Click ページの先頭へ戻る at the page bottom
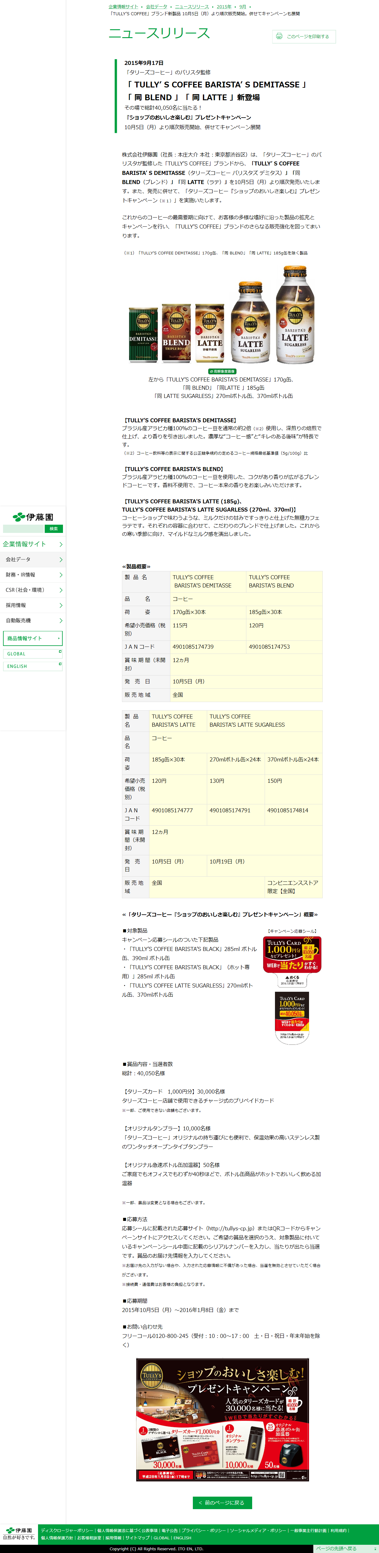379x1553 pixels. (x=346, y=1548)
